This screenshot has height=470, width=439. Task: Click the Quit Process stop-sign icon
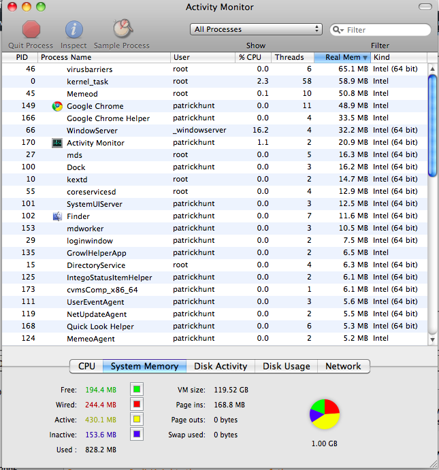[31, 29]
